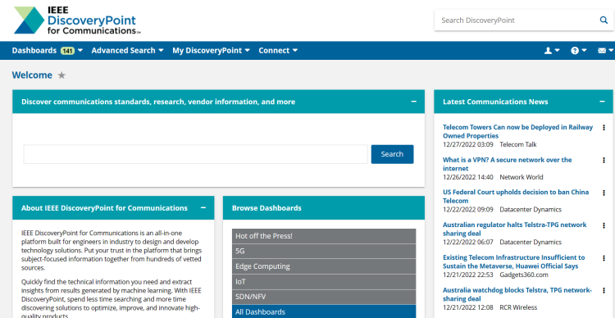The height and width of the screenshot is (318, 615).
Task: Collapse the Discover communications standards panel
Action: (414, 102)
